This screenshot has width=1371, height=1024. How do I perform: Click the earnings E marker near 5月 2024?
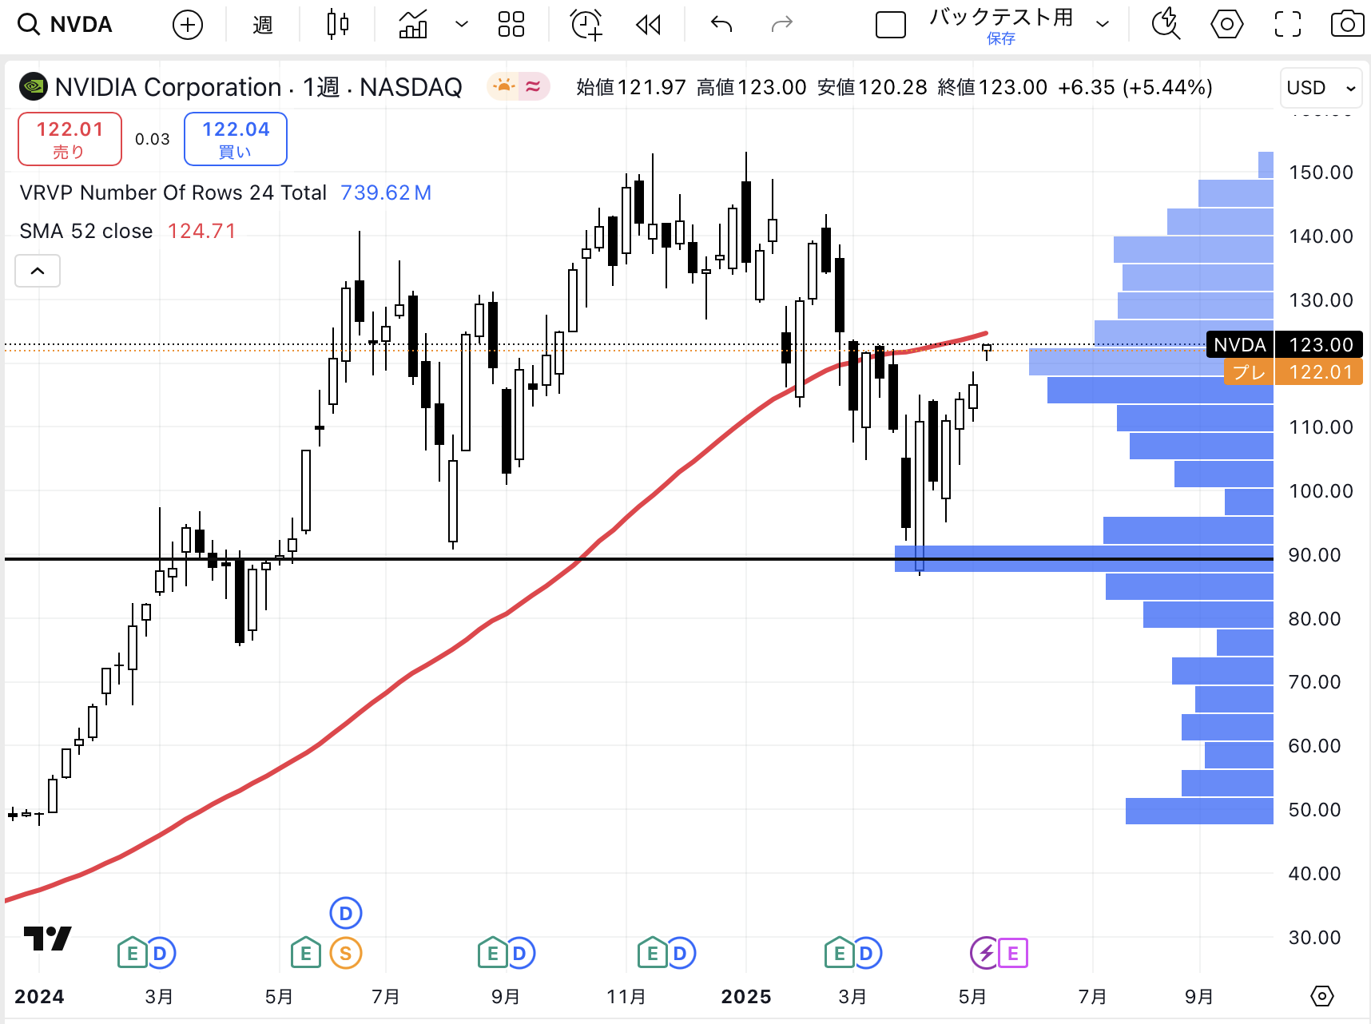click(305, 953)
